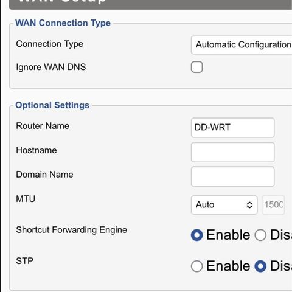Focus the empty Hostname input field
Viewport: 292px width, 292px height.
pos(232,152)
